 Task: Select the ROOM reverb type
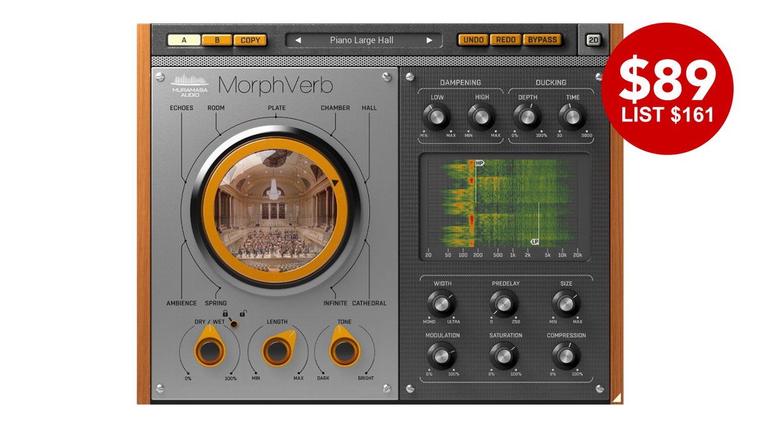216,108
